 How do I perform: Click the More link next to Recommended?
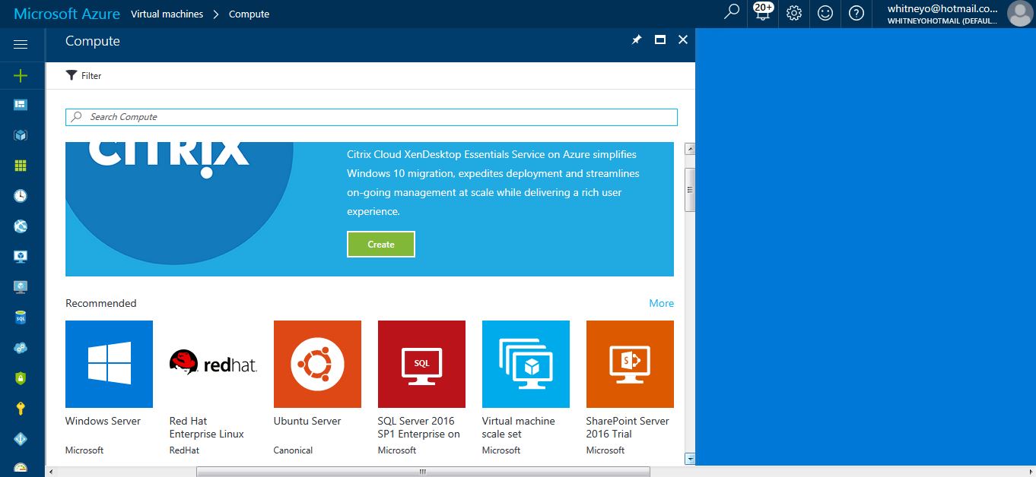662,303
